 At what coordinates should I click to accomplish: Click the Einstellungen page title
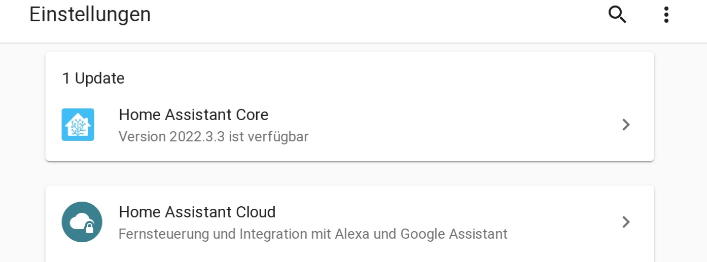(90, 15)
